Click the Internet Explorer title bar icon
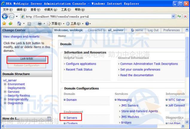 [x=3, y=4]
